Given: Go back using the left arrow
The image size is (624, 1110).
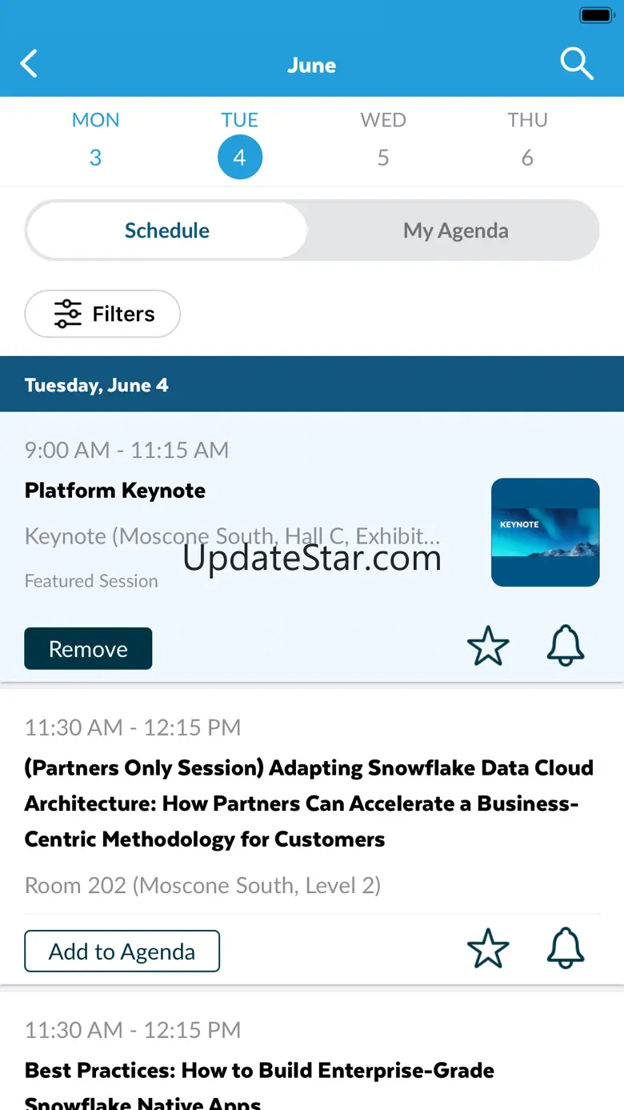Looking at the screenshot, I should [30, 64].
